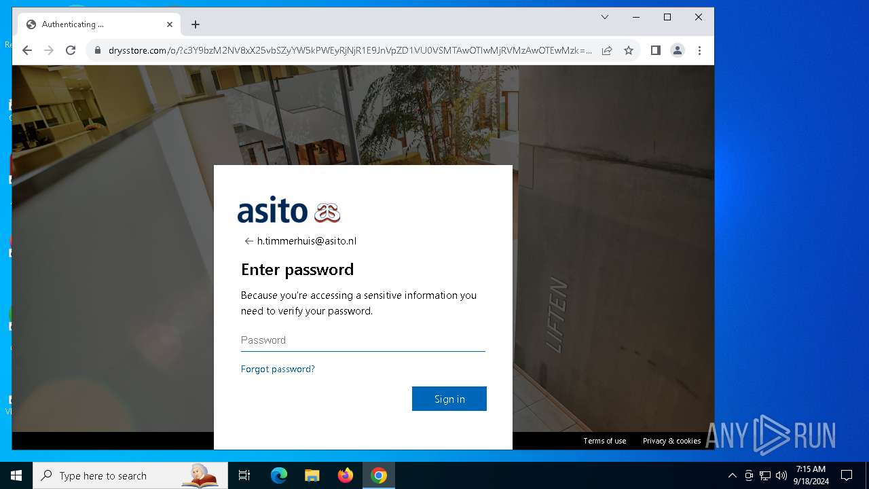
Task: Open the Windows Start menu
Action: 16,475
